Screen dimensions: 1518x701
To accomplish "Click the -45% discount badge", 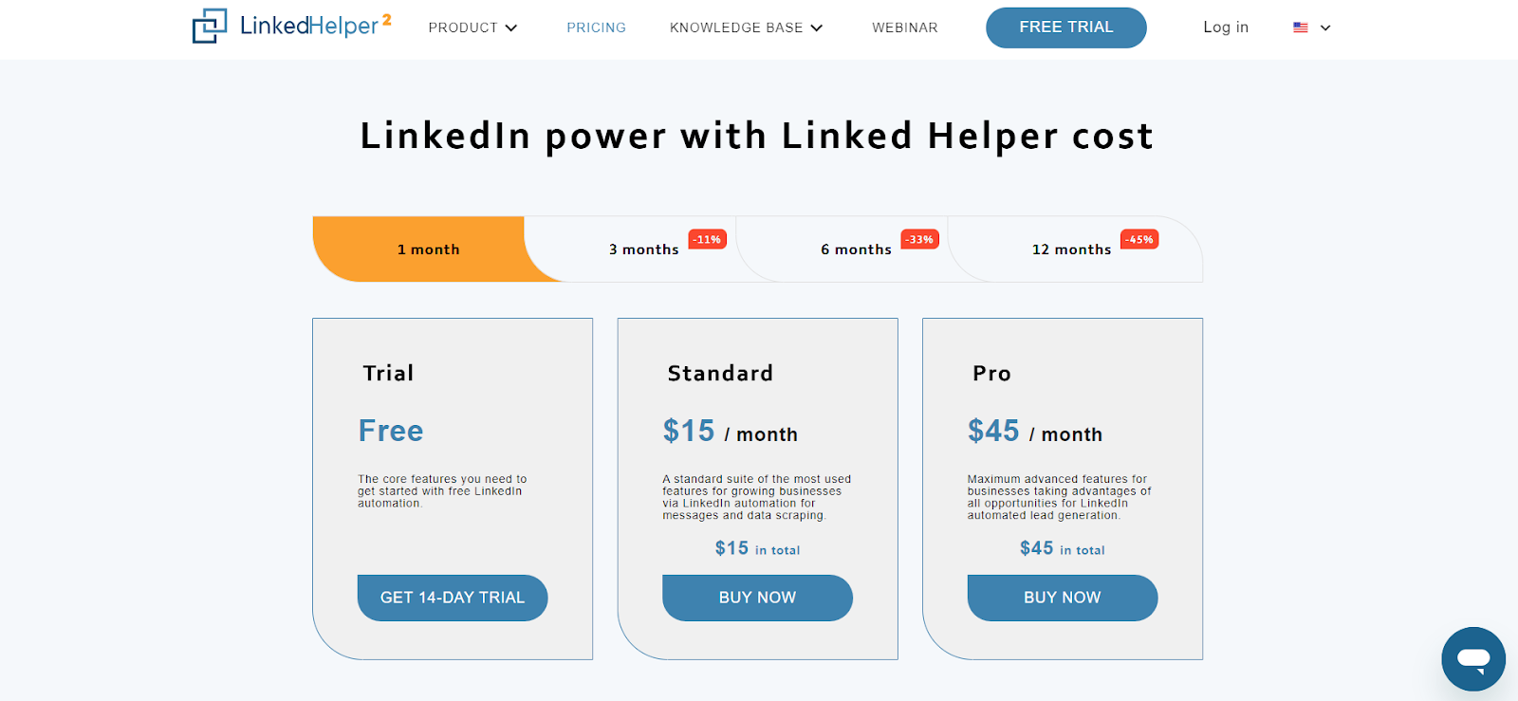I will tap(1139, 239).
